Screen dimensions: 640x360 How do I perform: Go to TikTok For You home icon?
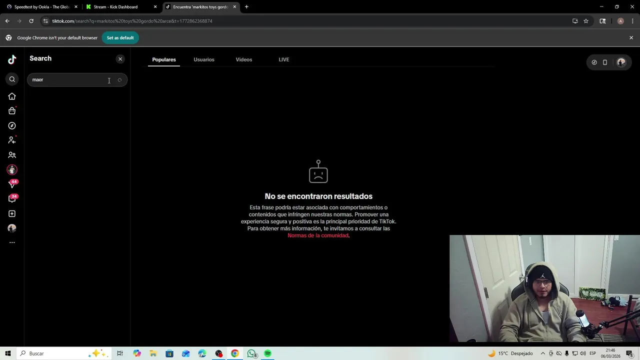(12, 96)
